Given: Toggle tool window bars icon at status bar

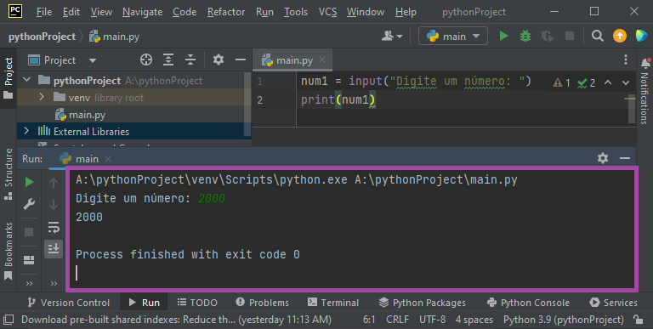Looking at the screenshot, I should click(9, 320).
